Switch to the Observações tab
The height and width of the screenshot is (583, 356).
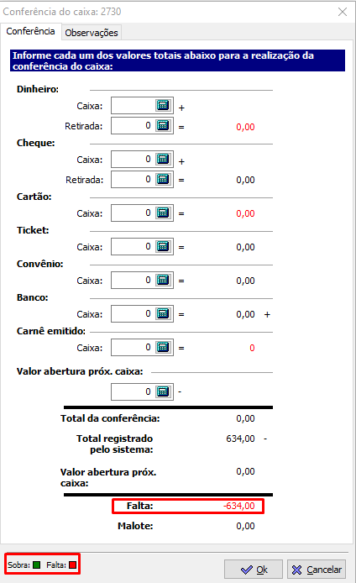click(92, 33)
